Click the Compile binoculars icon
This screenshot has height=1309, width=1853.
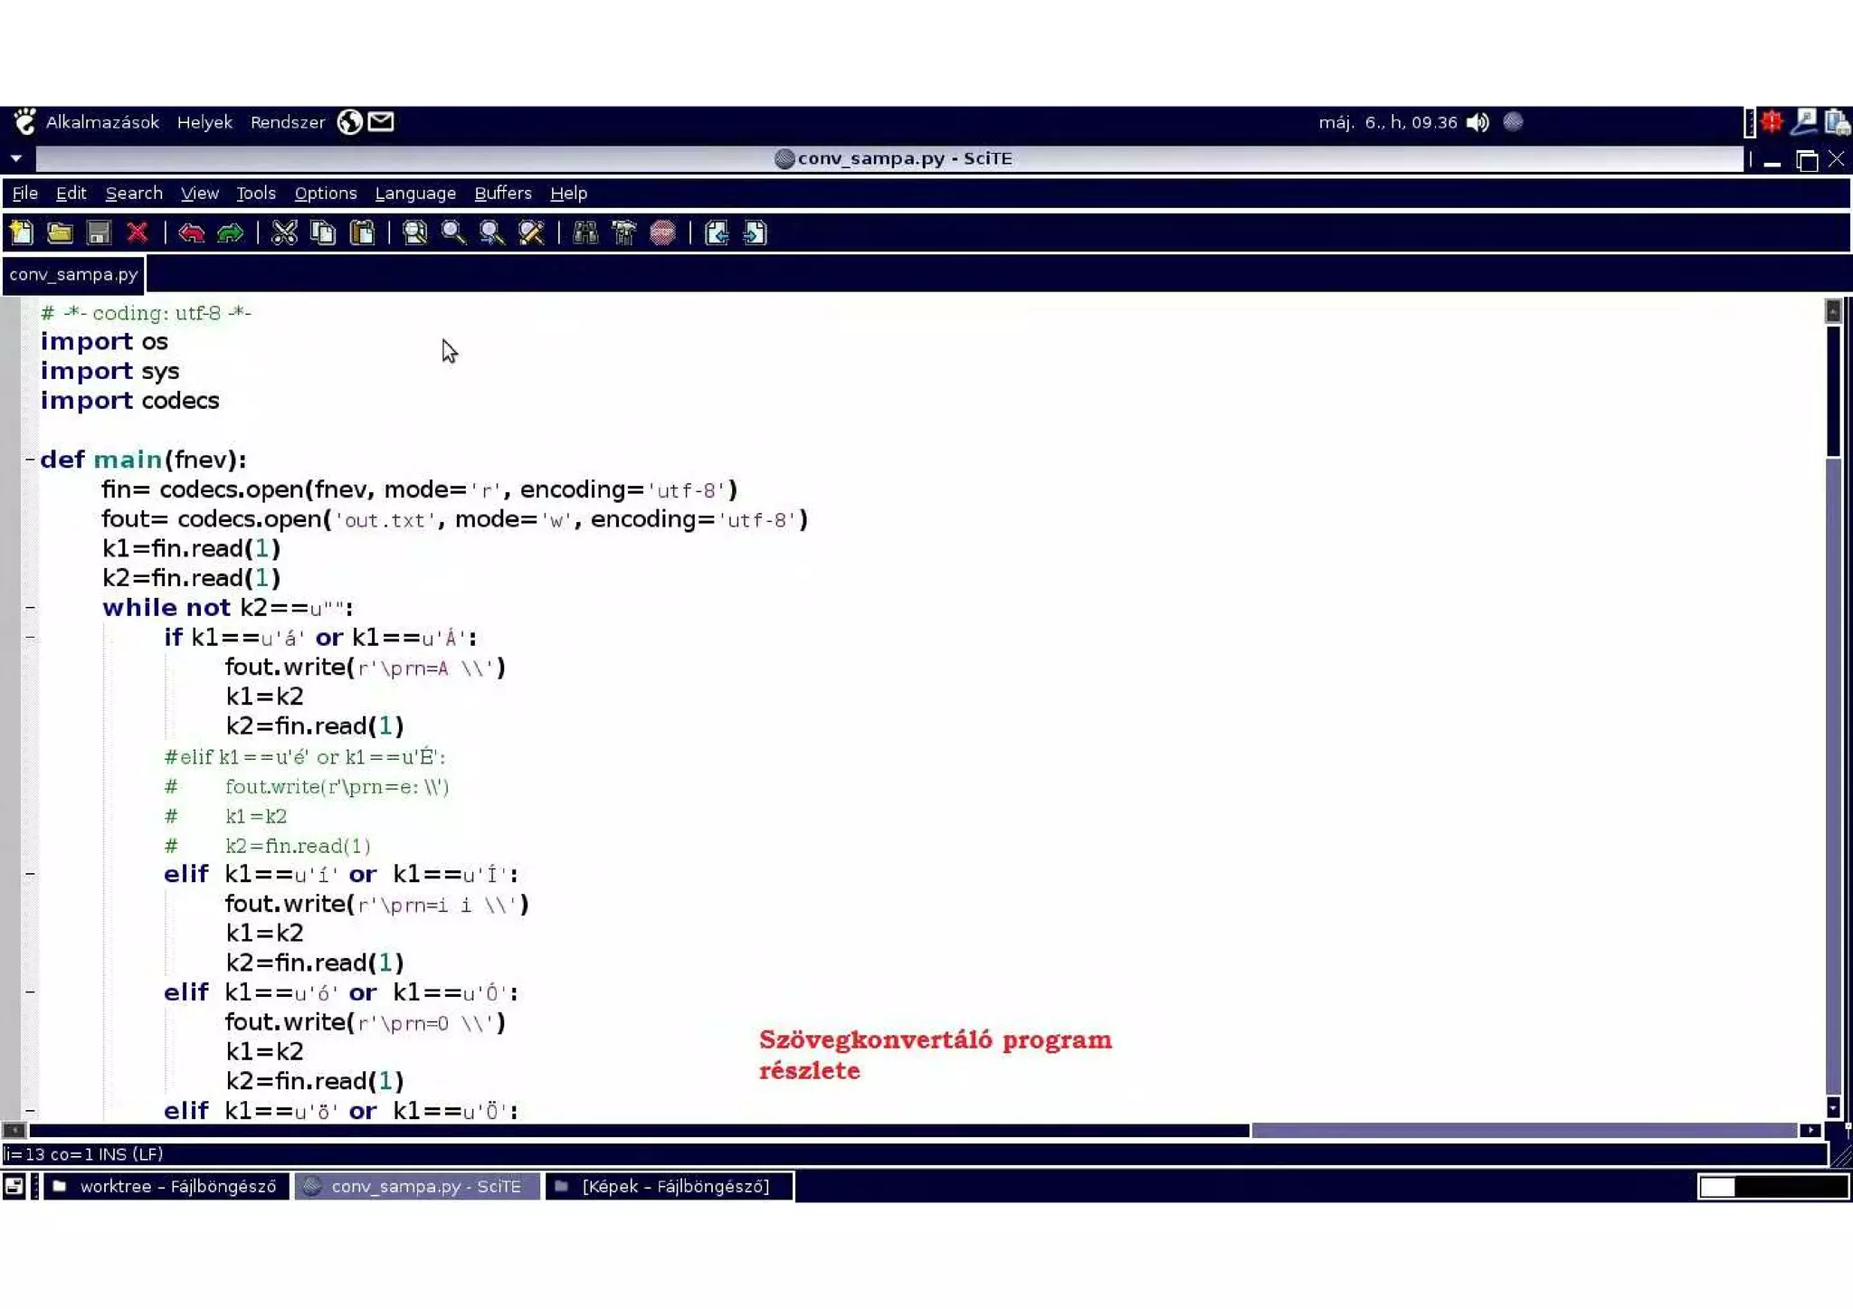[585, 233]
